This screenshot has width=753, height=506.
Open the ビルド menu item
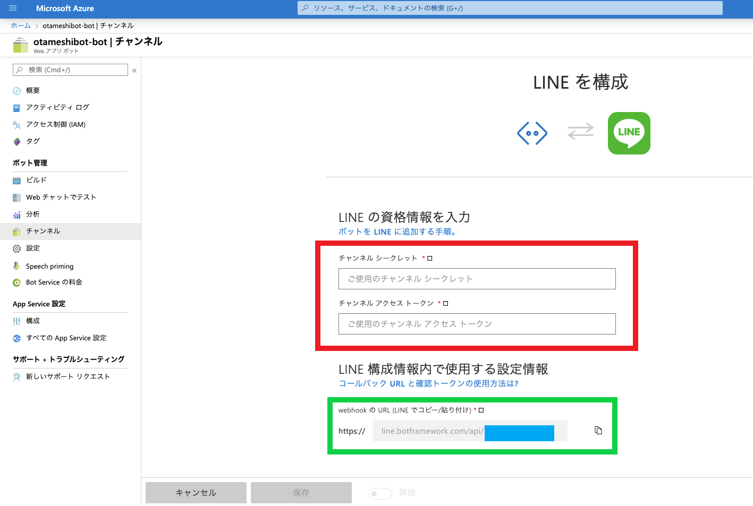(x=36, y=180)
